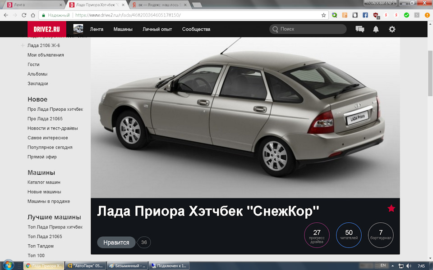Open the Про Лада 21065 link
Viewport: 433px width, 270px height.
tap(45, 119)
